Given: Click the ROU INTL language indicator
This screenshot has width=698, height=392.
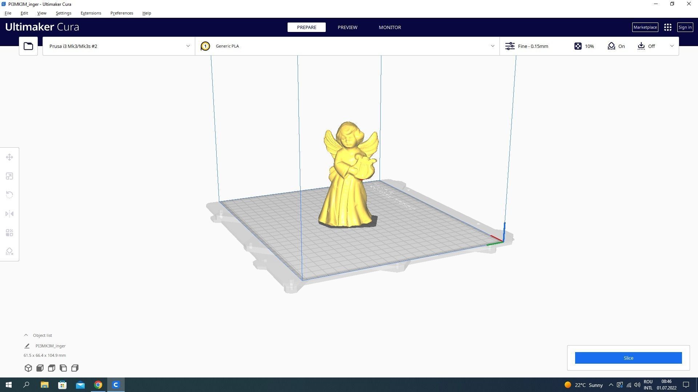Looking at the screenshot, I should pyautogui.click(x=648, y=385).
